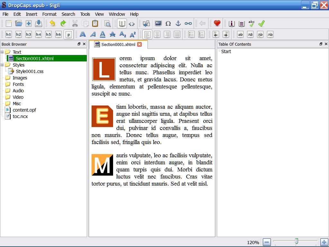Toggle Book View with open book icon
This screenshot has width=329, height=247.
click(x=122, y=23)
